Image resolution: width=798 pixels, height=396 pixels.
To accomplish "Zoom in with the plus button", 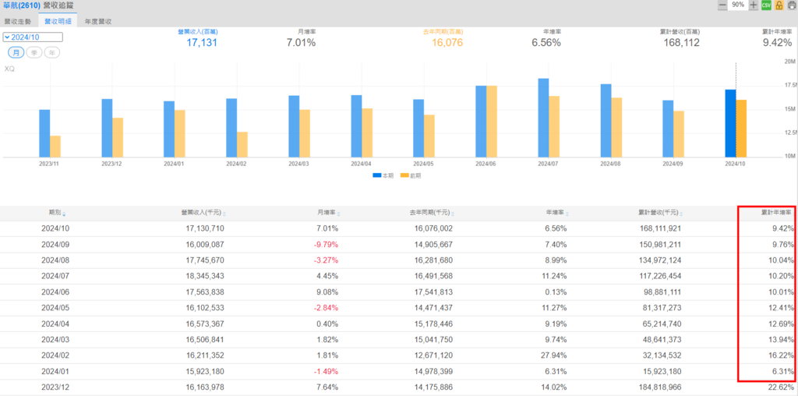I will pyautogui.click(x=753, y=5).
